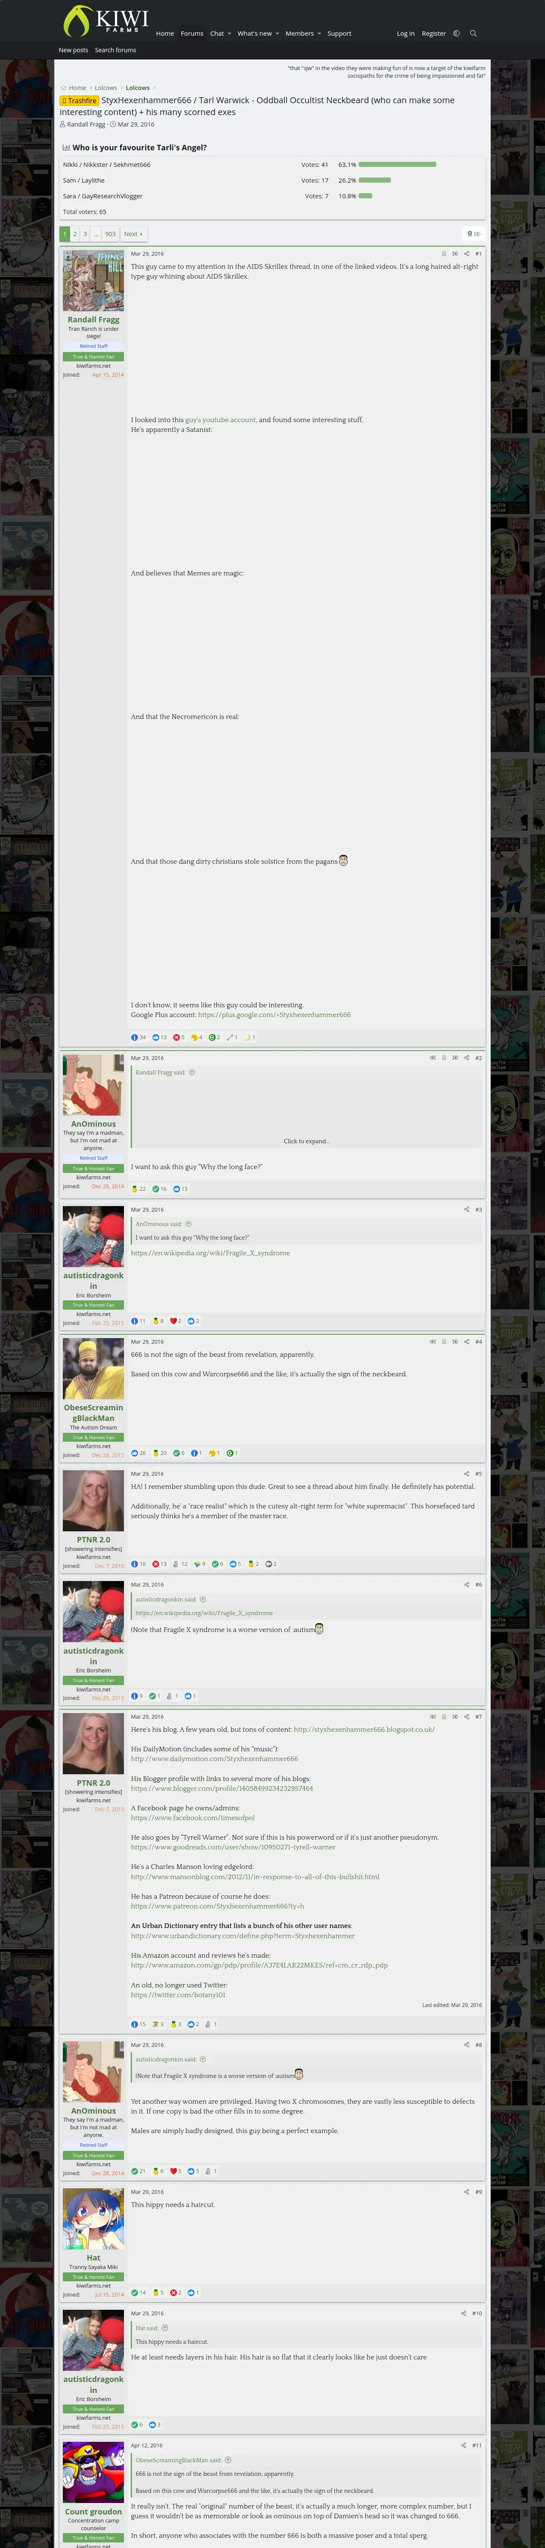
Task: Expand the Chat dropdown arrow
Action: pos(230,34)
